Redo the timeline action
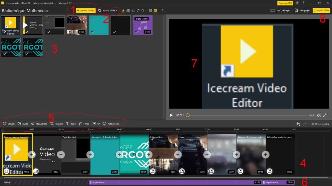The image size is (332, 186). click(x=305, y=124)
